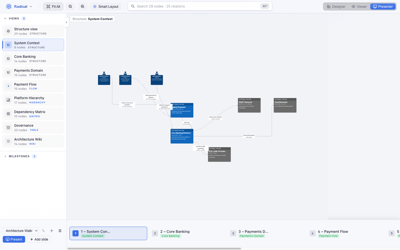Rename presentation with the pencil icon

pyautogui.click(x=43, y=231)
